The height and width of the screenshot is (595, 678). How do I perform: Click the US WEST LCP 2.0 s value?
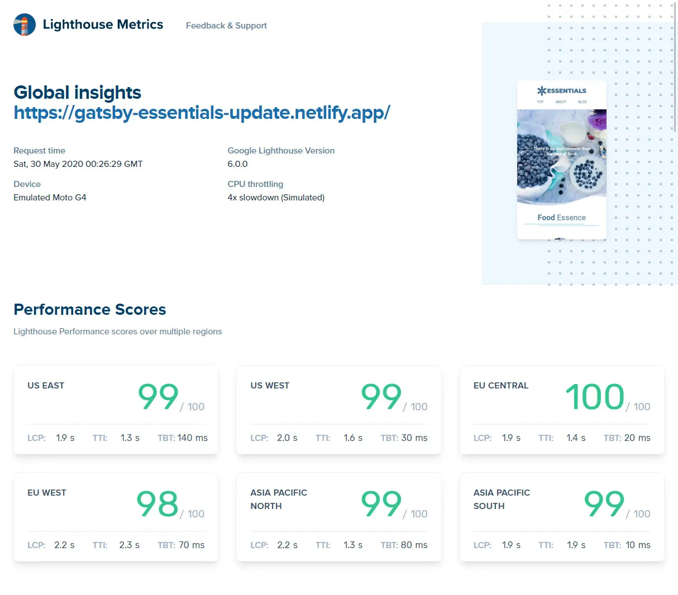(x=287, y=438)
